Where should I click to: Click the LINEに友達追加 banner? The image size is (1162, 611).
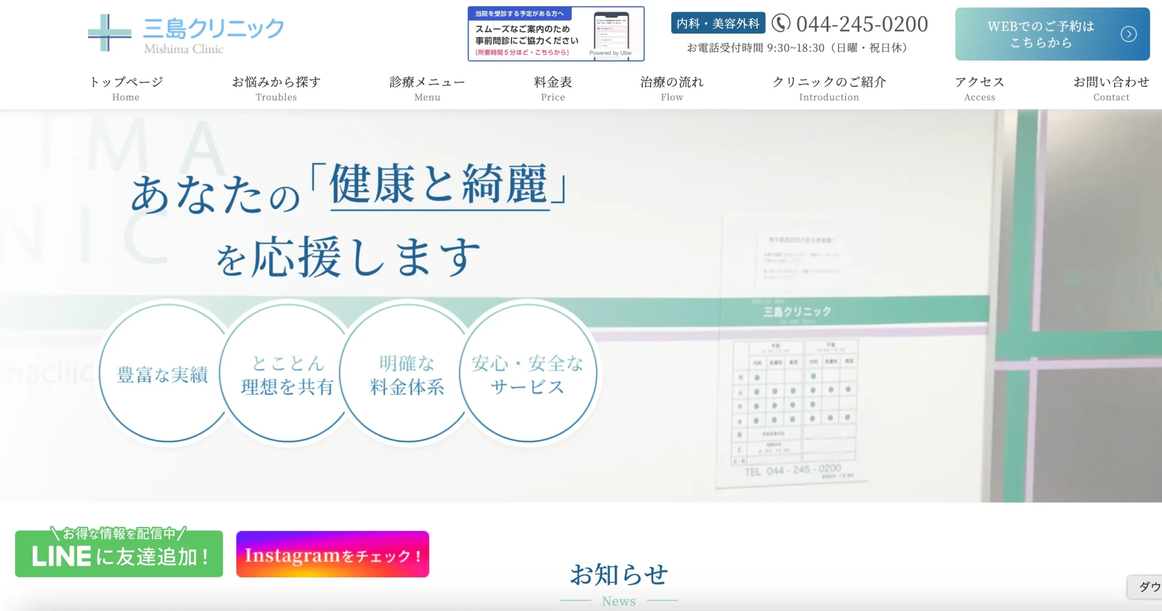tap(119, 553)
